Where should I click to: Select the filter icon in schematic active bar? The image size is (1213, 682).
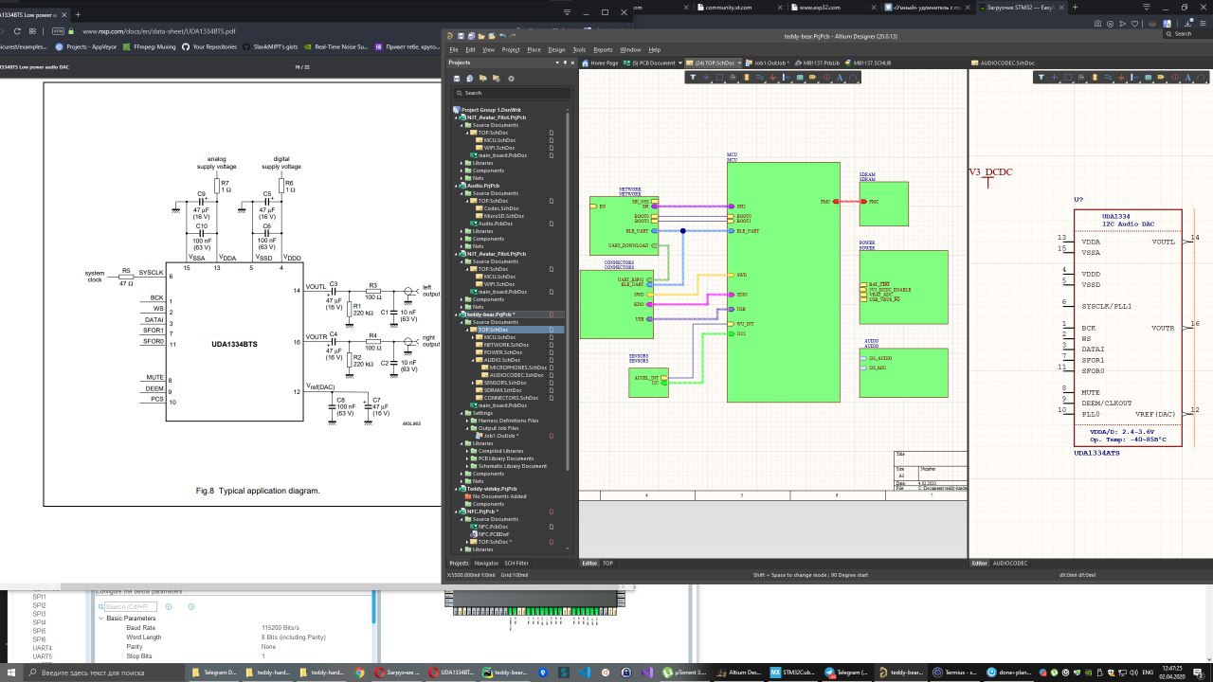(x=693, y=77)
